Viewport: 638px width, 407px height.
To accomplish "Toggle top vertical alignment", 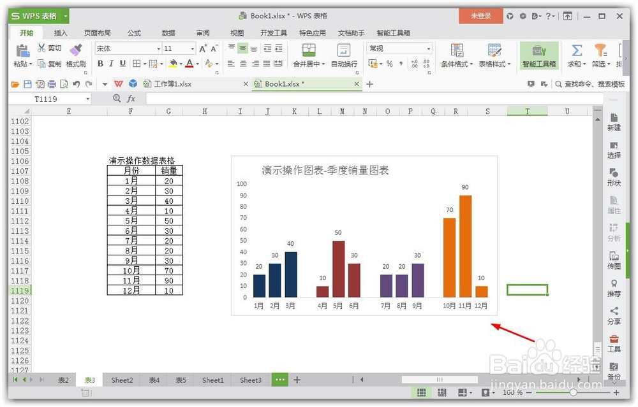I will [x=231, y=48].
